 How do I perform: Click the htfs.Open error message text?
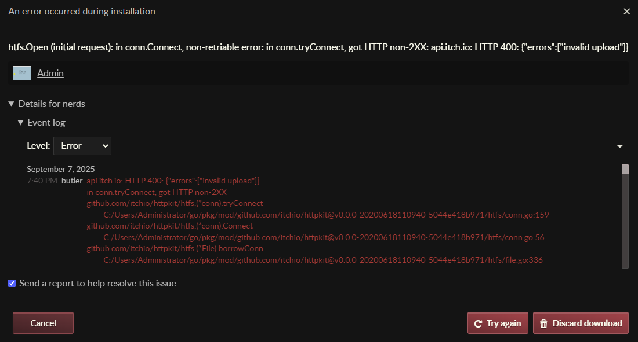[318, 47]
